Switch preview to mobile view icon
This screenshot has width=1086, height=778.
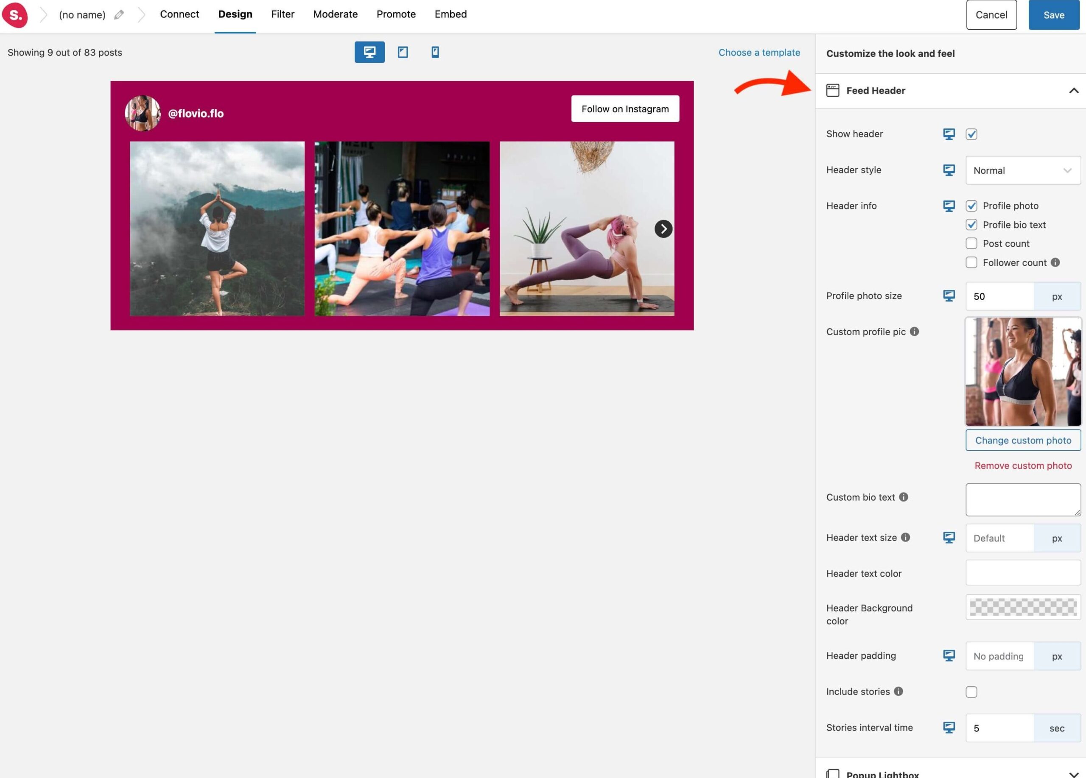tap(435, 52)
